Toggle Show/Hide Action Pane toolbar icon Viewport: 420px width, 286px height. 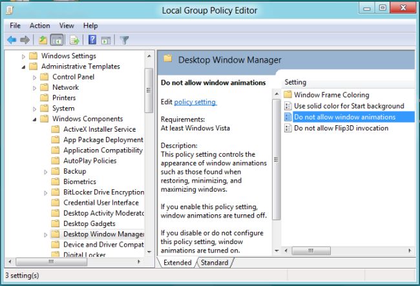(106, 41)
